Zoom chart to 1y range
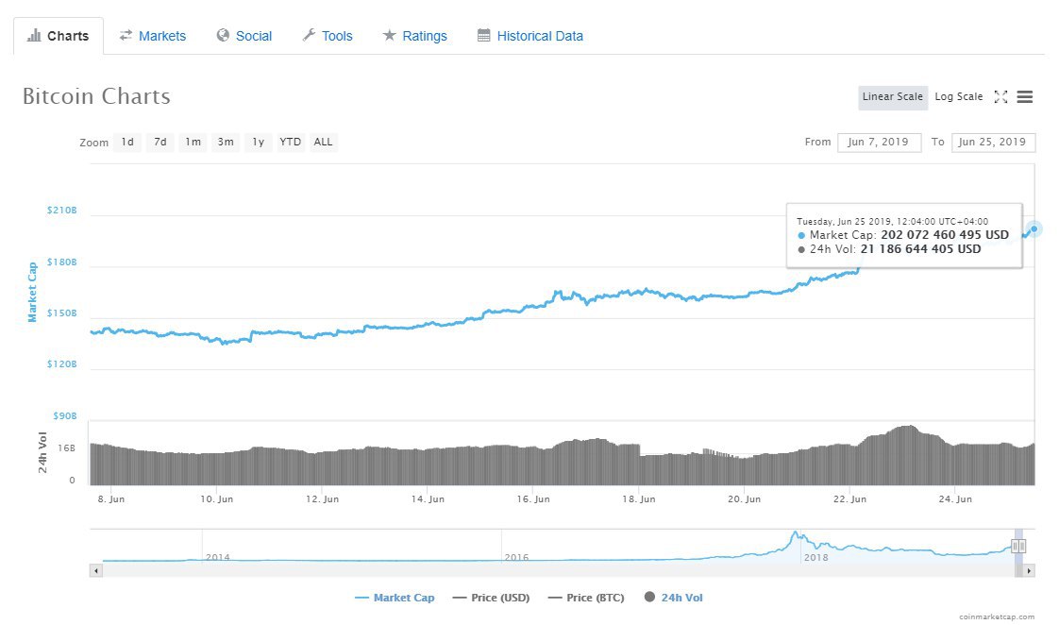The height and width of the screenshot is (625, 1059). 258,142
